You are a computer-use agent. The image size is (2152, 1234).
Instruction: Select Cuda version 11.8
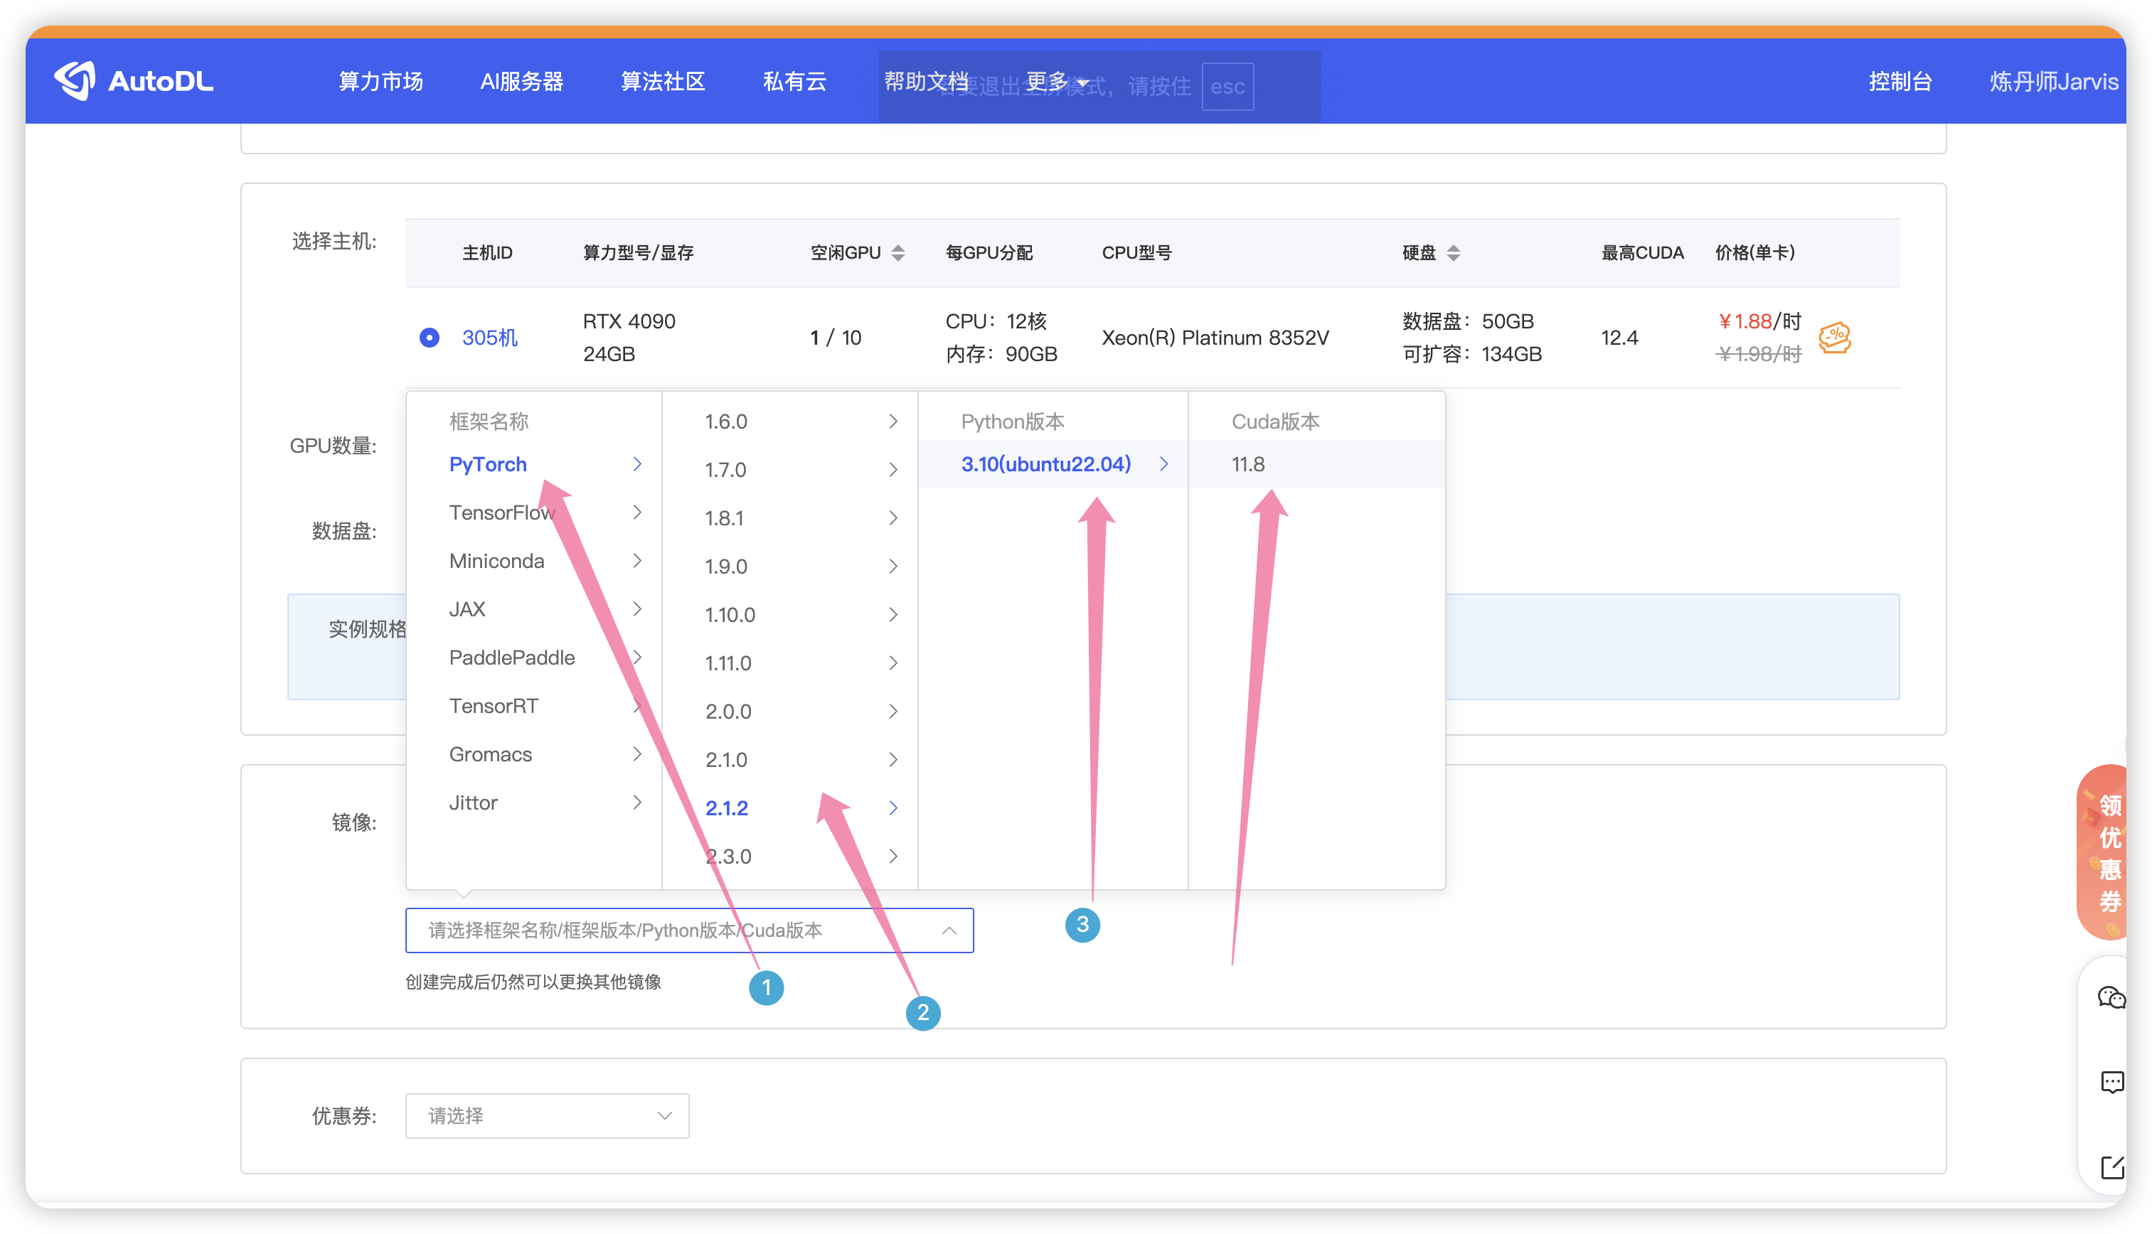click(x=1248, y=464)
